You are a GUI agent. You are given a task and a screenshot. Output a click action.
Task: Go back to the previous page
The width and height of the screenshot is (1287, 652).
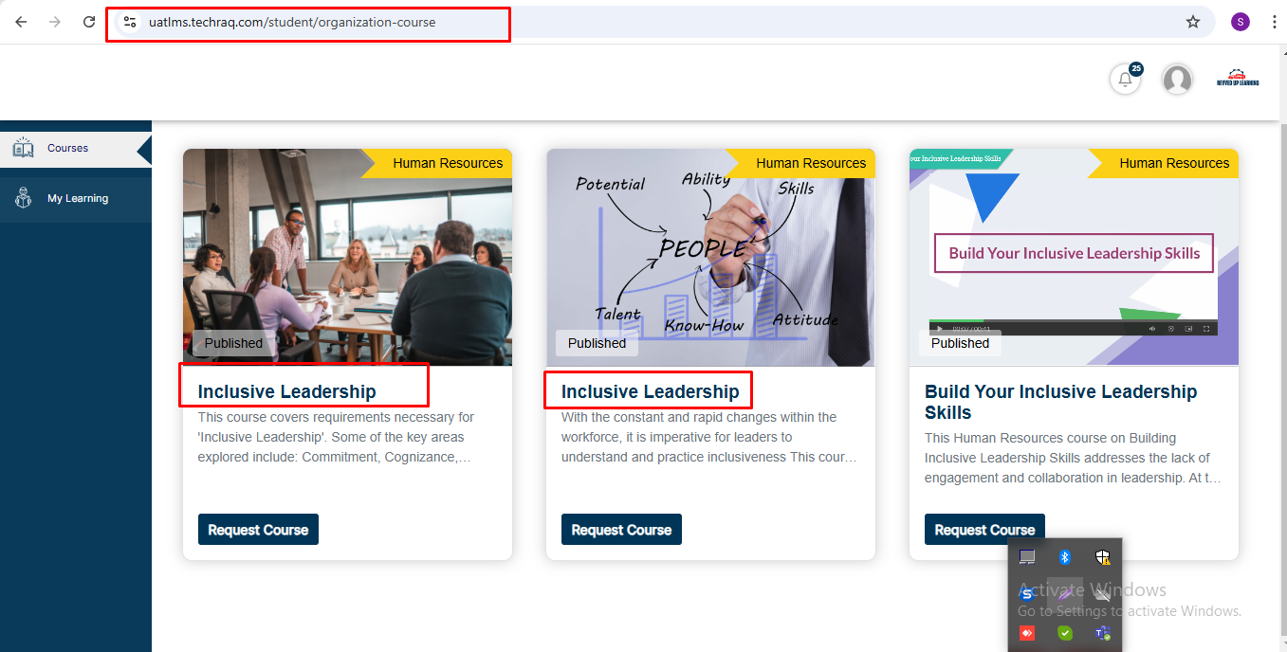click(x=21, y=22)
